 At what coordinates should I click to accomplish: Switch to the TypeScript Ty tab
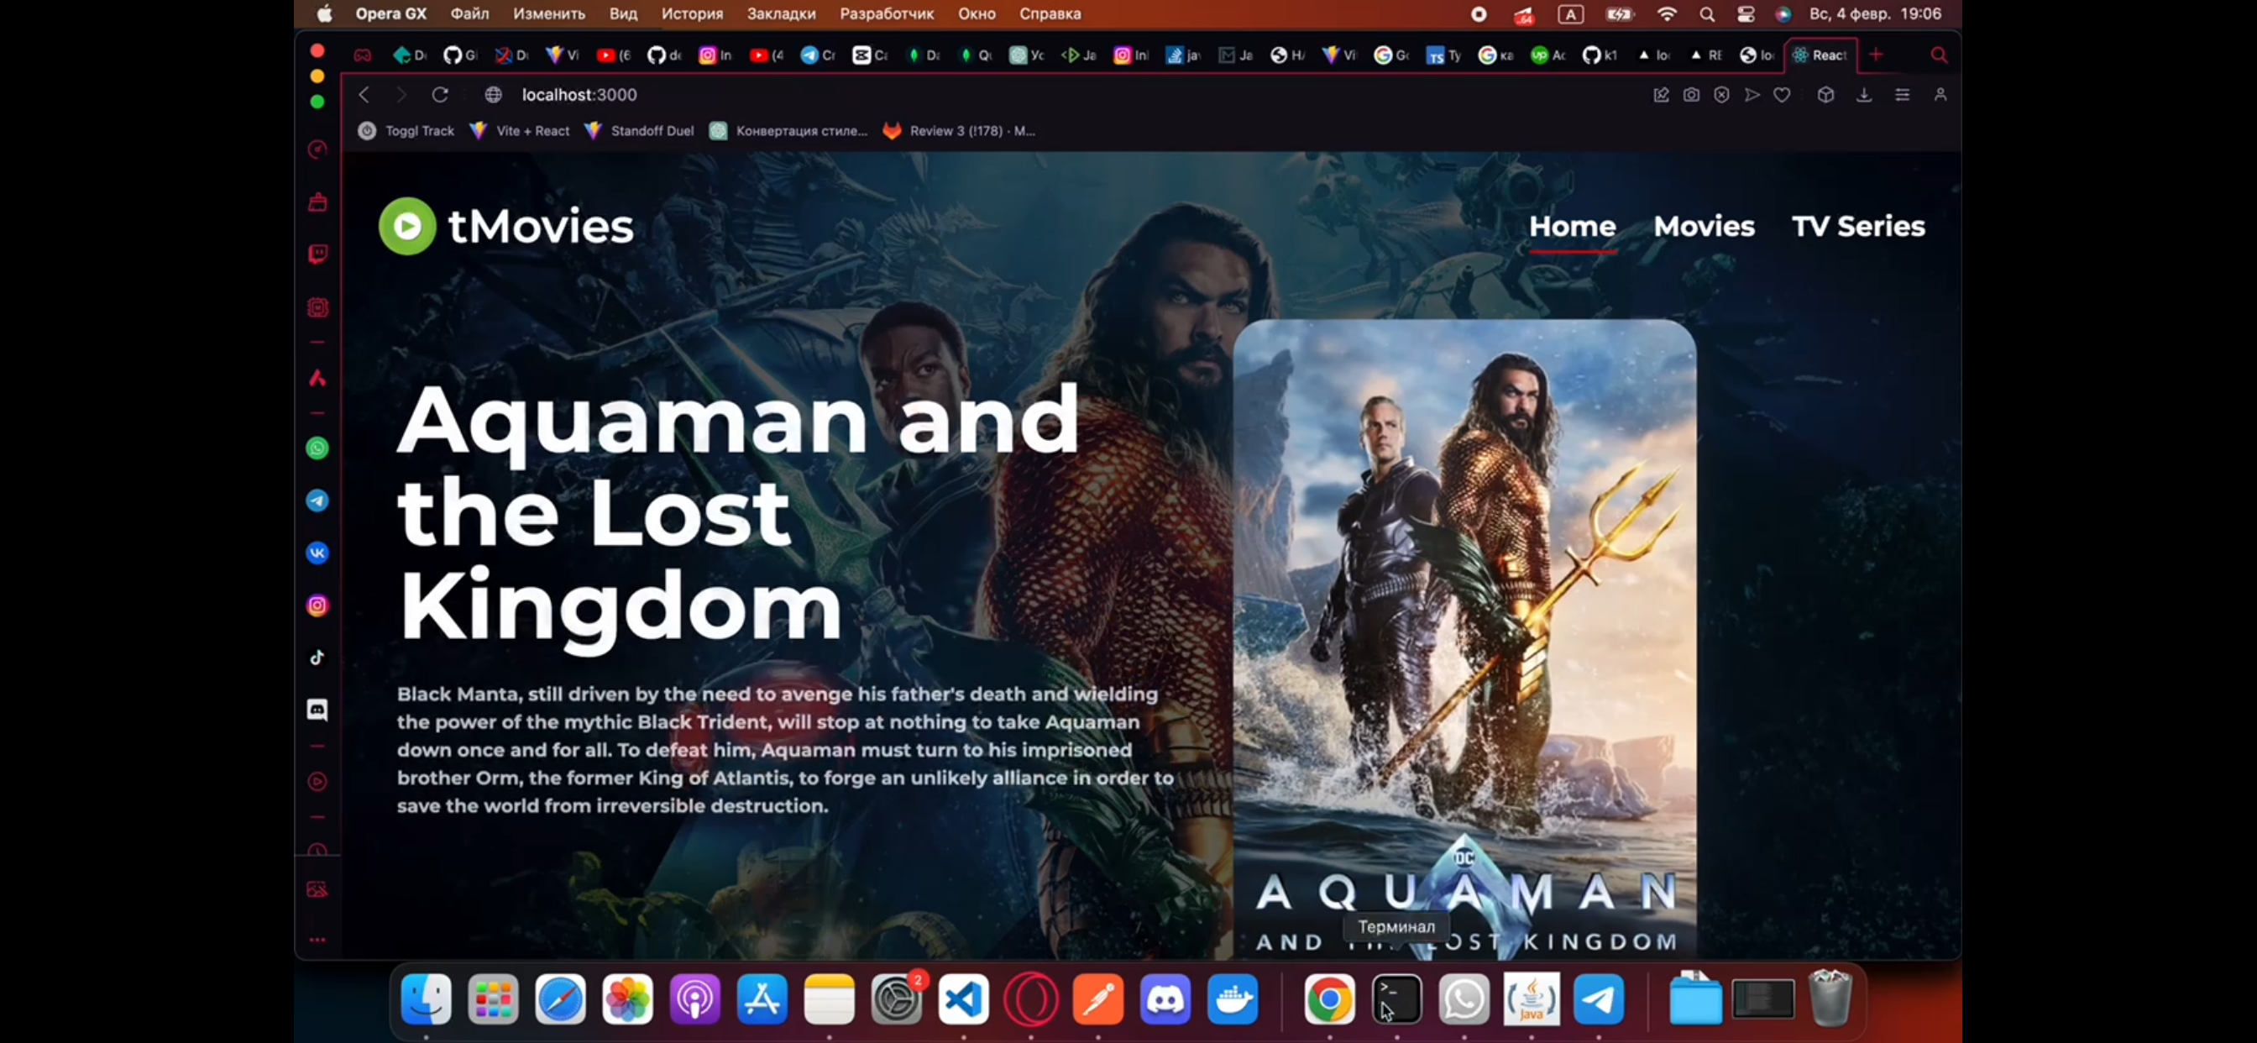pos(1444,55)
